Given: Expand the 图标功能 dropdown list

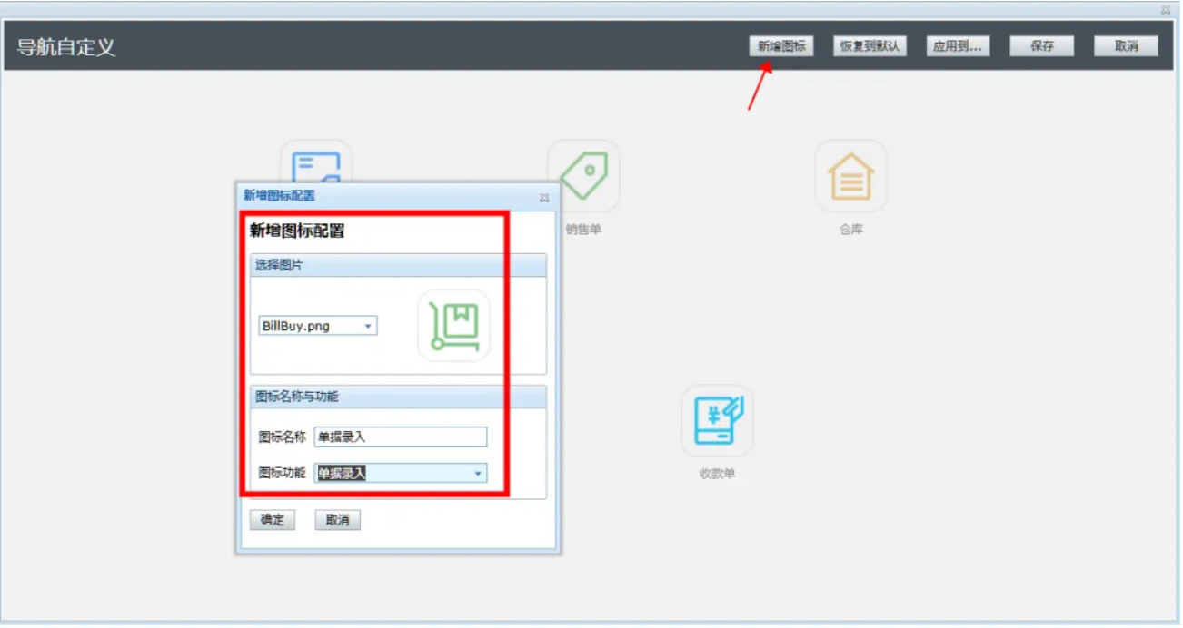Looking at the screenshot, I should 478,473.
